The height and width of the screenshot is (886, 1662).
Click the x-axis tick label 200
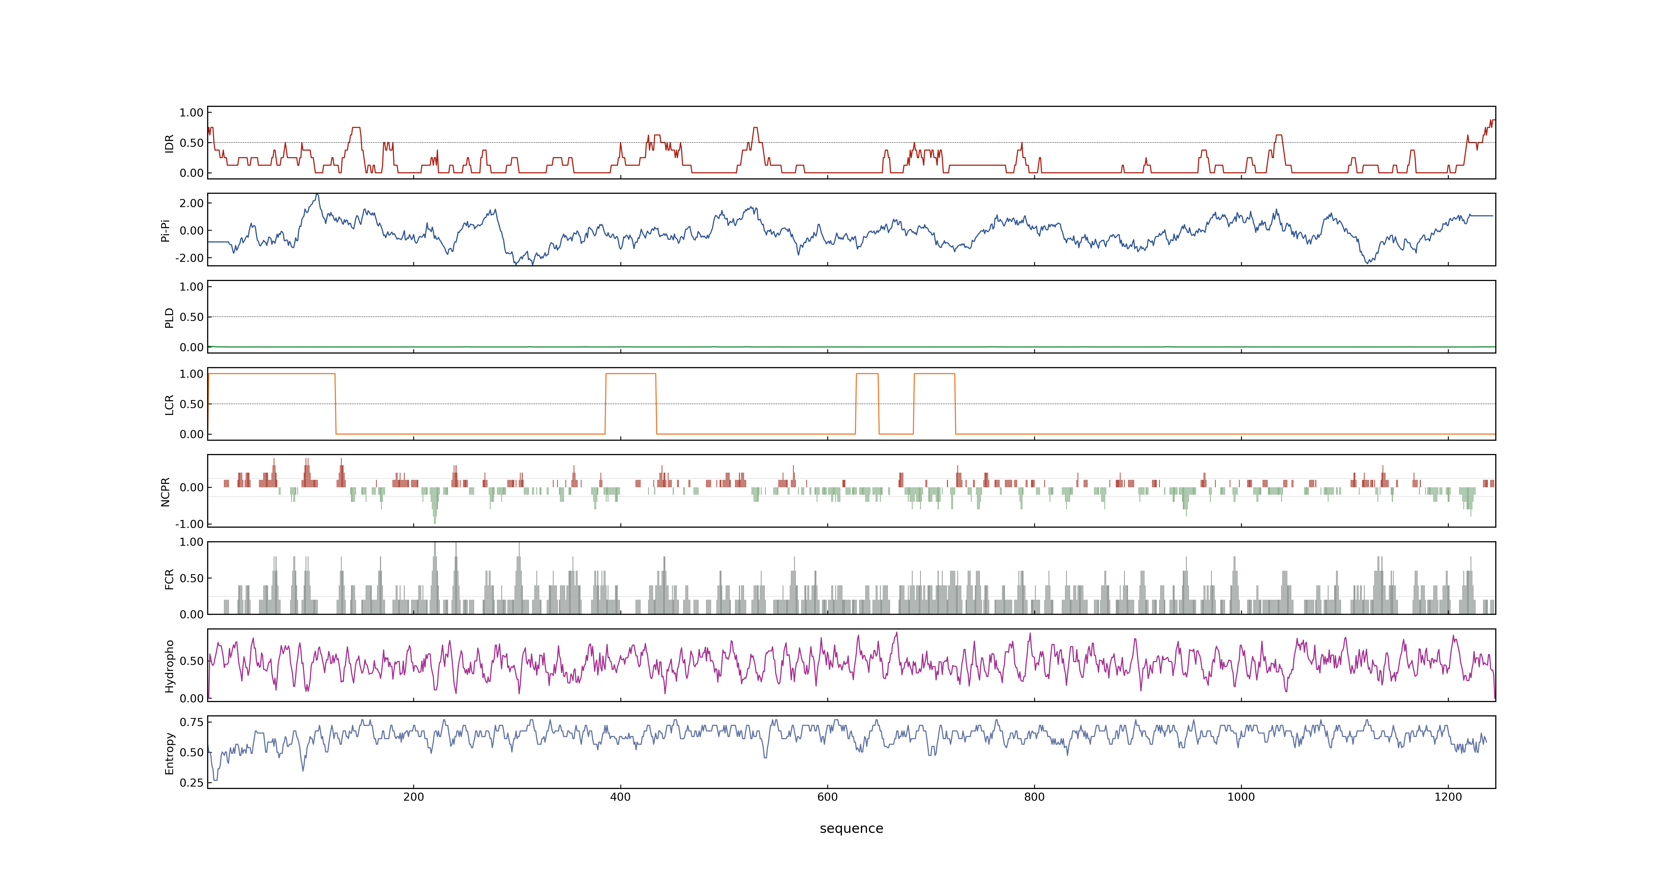(414, 797)
